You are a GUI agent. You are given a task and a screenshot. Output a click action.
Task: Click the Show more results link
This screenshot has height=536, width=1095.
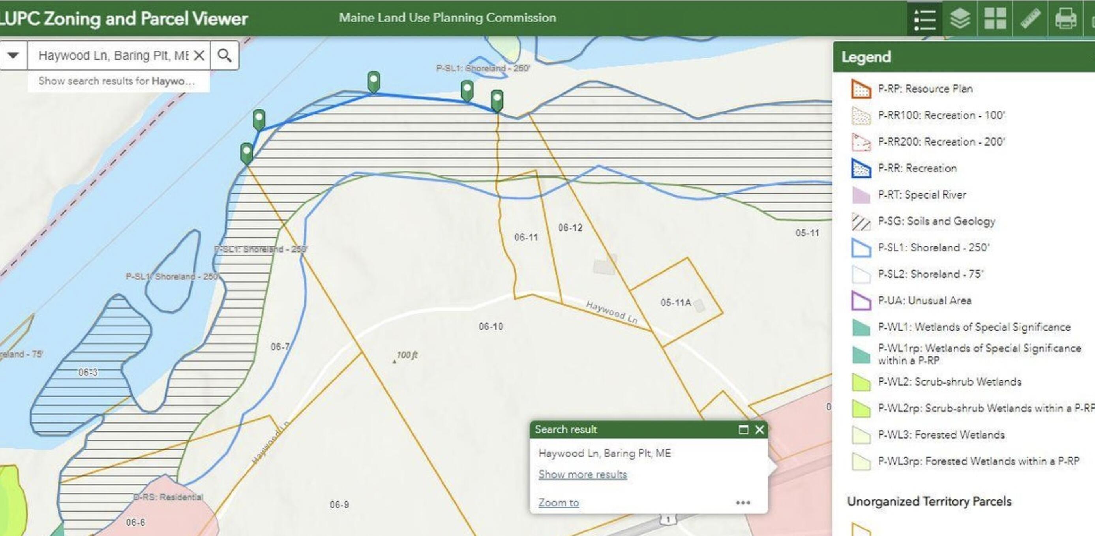[582, 474]
